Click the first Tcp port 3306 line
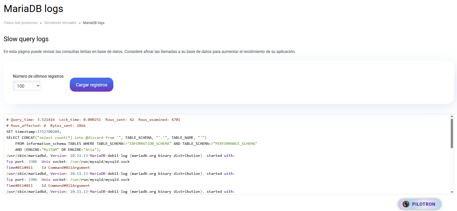Screen dimensions: 457x211 click(x=68, y=162)
